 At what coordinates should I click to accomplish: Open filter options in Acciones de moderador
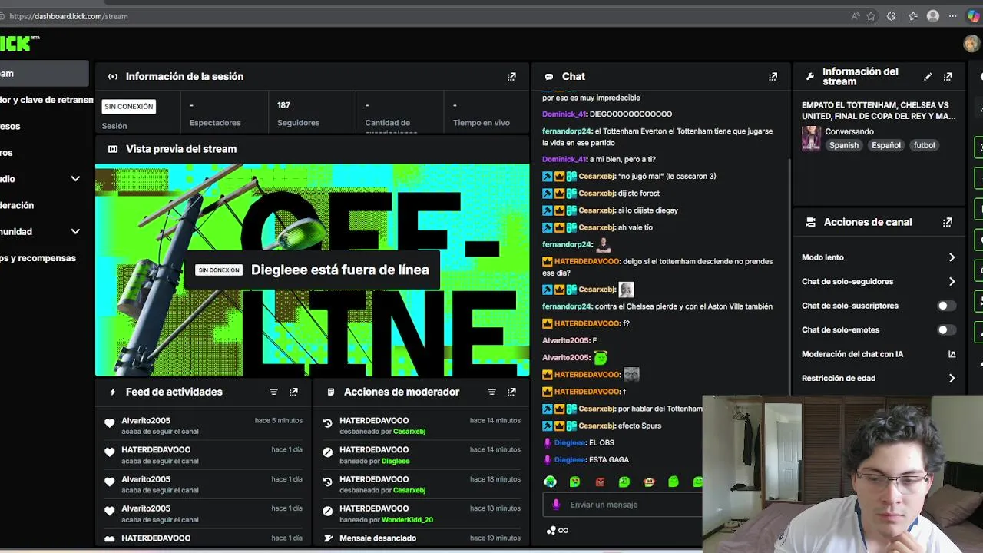click(x=491, y=392)
